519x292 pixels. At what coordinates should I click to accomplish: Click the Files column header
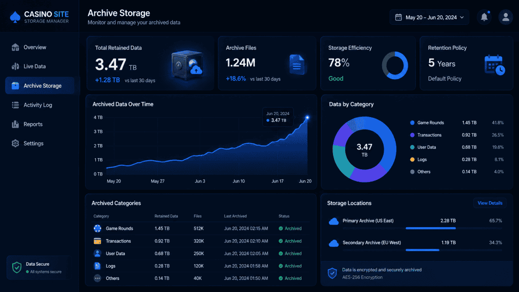coord(198,216)
